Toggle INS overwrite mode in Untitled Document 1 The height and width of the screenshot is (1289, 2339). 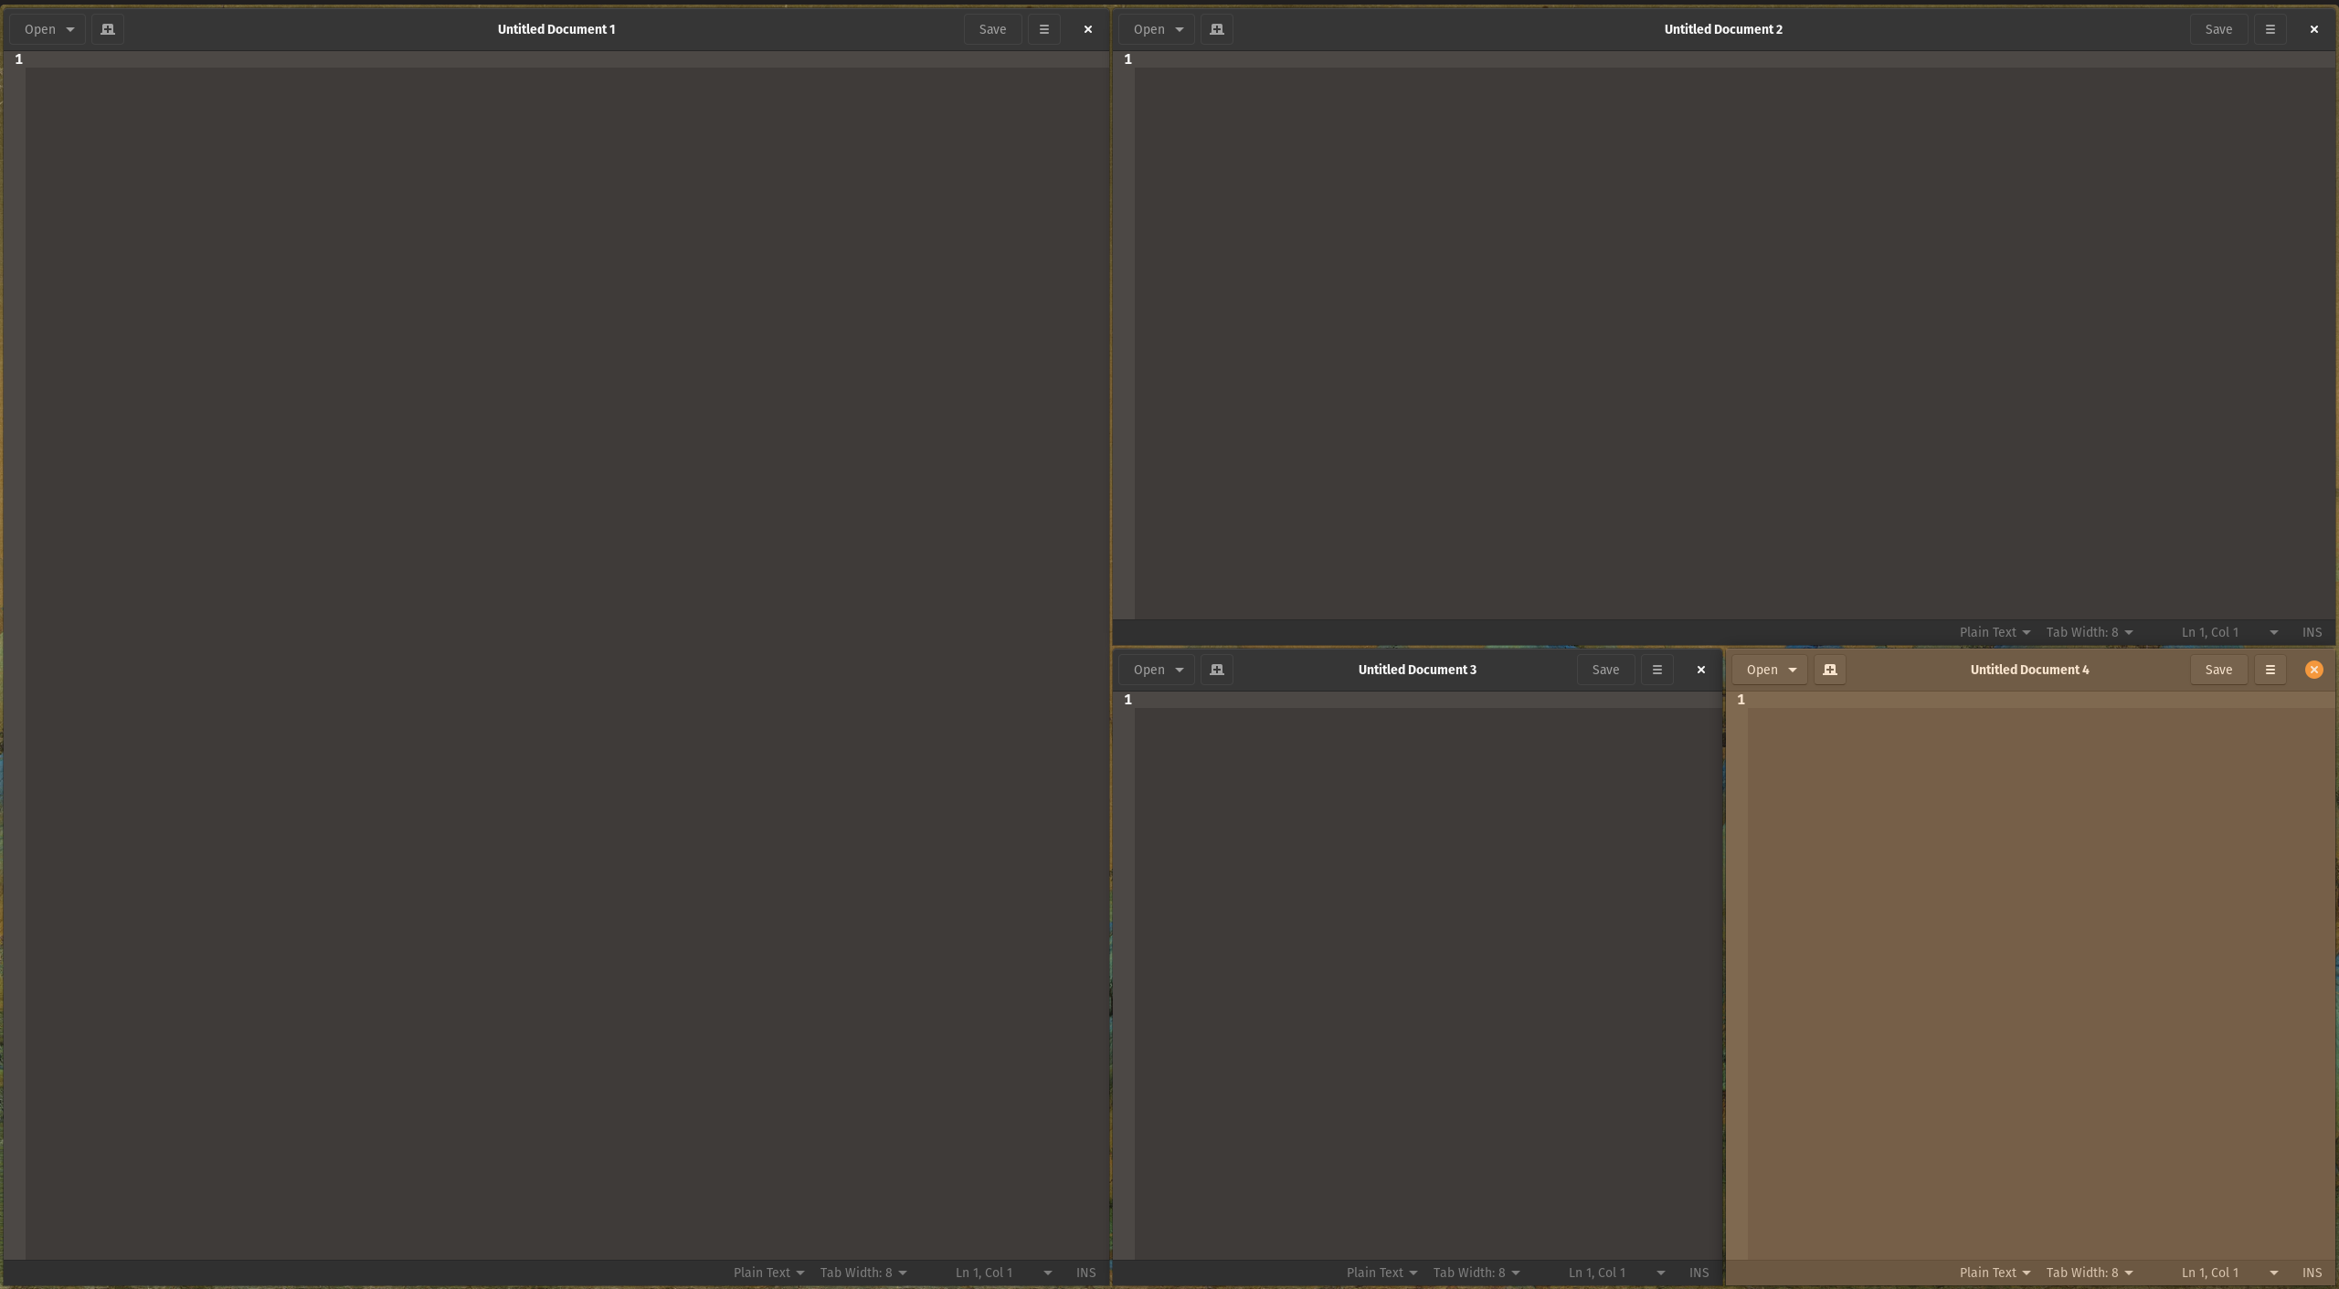click(x=1085, y=1272)
